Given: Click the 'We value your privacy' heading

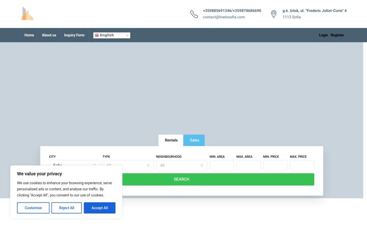Looking at the screenshot, I should tap(39, 174).
